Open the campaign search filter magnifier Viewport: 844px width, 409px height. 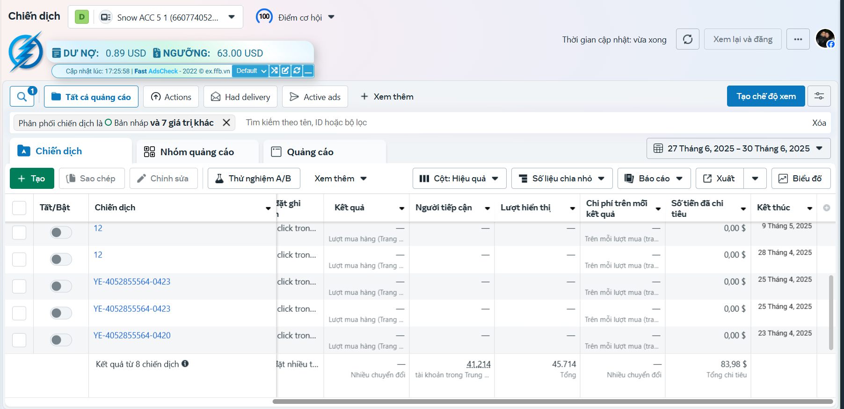[22, 97]
